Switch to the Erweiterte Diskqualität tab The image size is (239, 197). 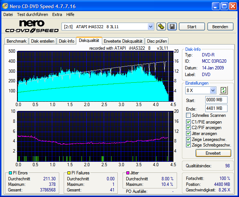(123, 41)
